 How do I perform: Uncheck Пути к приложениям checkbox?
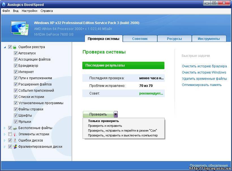click(16, 78)
